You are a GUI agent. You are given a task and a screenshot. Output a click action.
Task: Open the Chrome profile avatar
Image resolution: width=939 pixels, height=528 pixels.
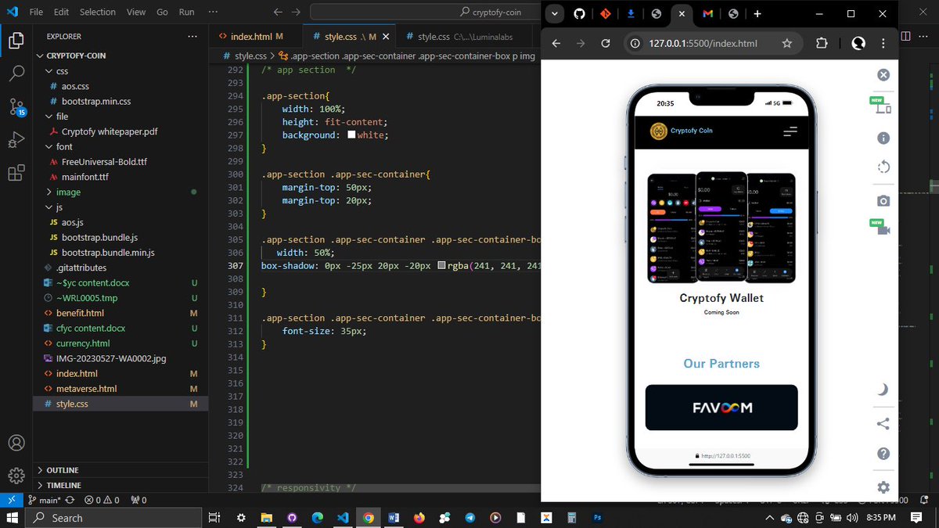pos(858,44)
